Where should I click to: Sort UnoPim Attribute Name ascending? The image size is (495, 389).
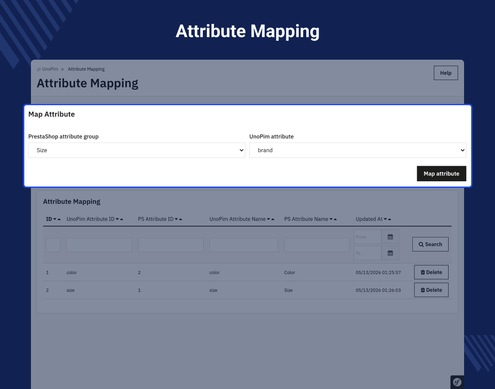click(x=273, y=219)
